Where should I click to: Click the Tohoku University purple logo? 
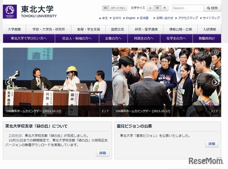coord(10,12)
